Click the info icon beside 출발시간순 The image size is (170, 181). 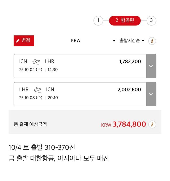152,41
